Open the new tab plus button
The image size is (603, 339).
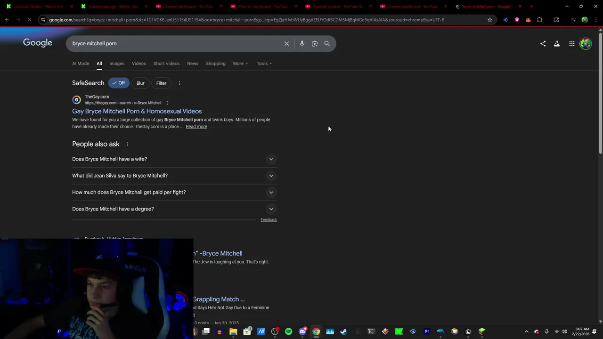pos(531,7)
